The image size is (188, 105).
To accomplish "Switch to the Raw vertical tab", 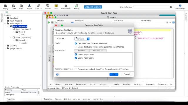I will point(50,59).
